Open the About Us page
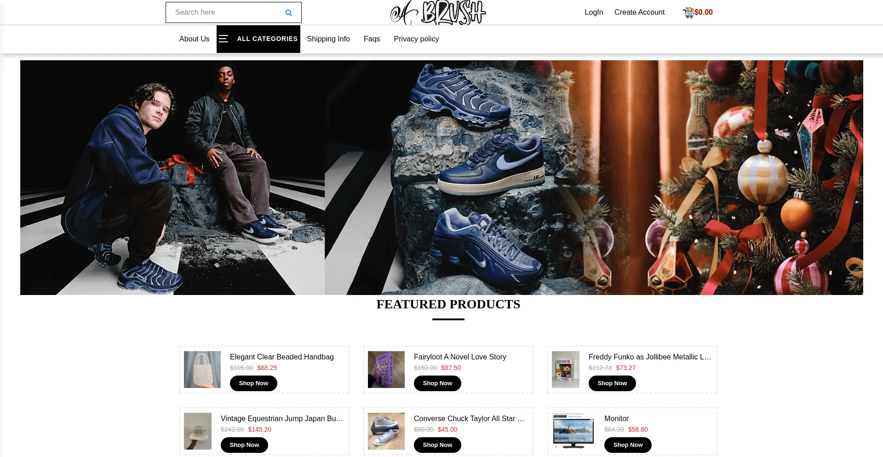This screenshot has width=883, height=457. click(x=194, y=39)
